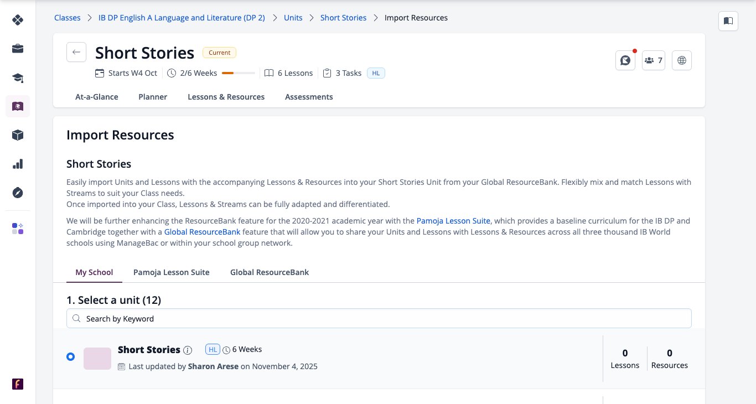Click the globe icon in unit header

(x=682, y=60)
